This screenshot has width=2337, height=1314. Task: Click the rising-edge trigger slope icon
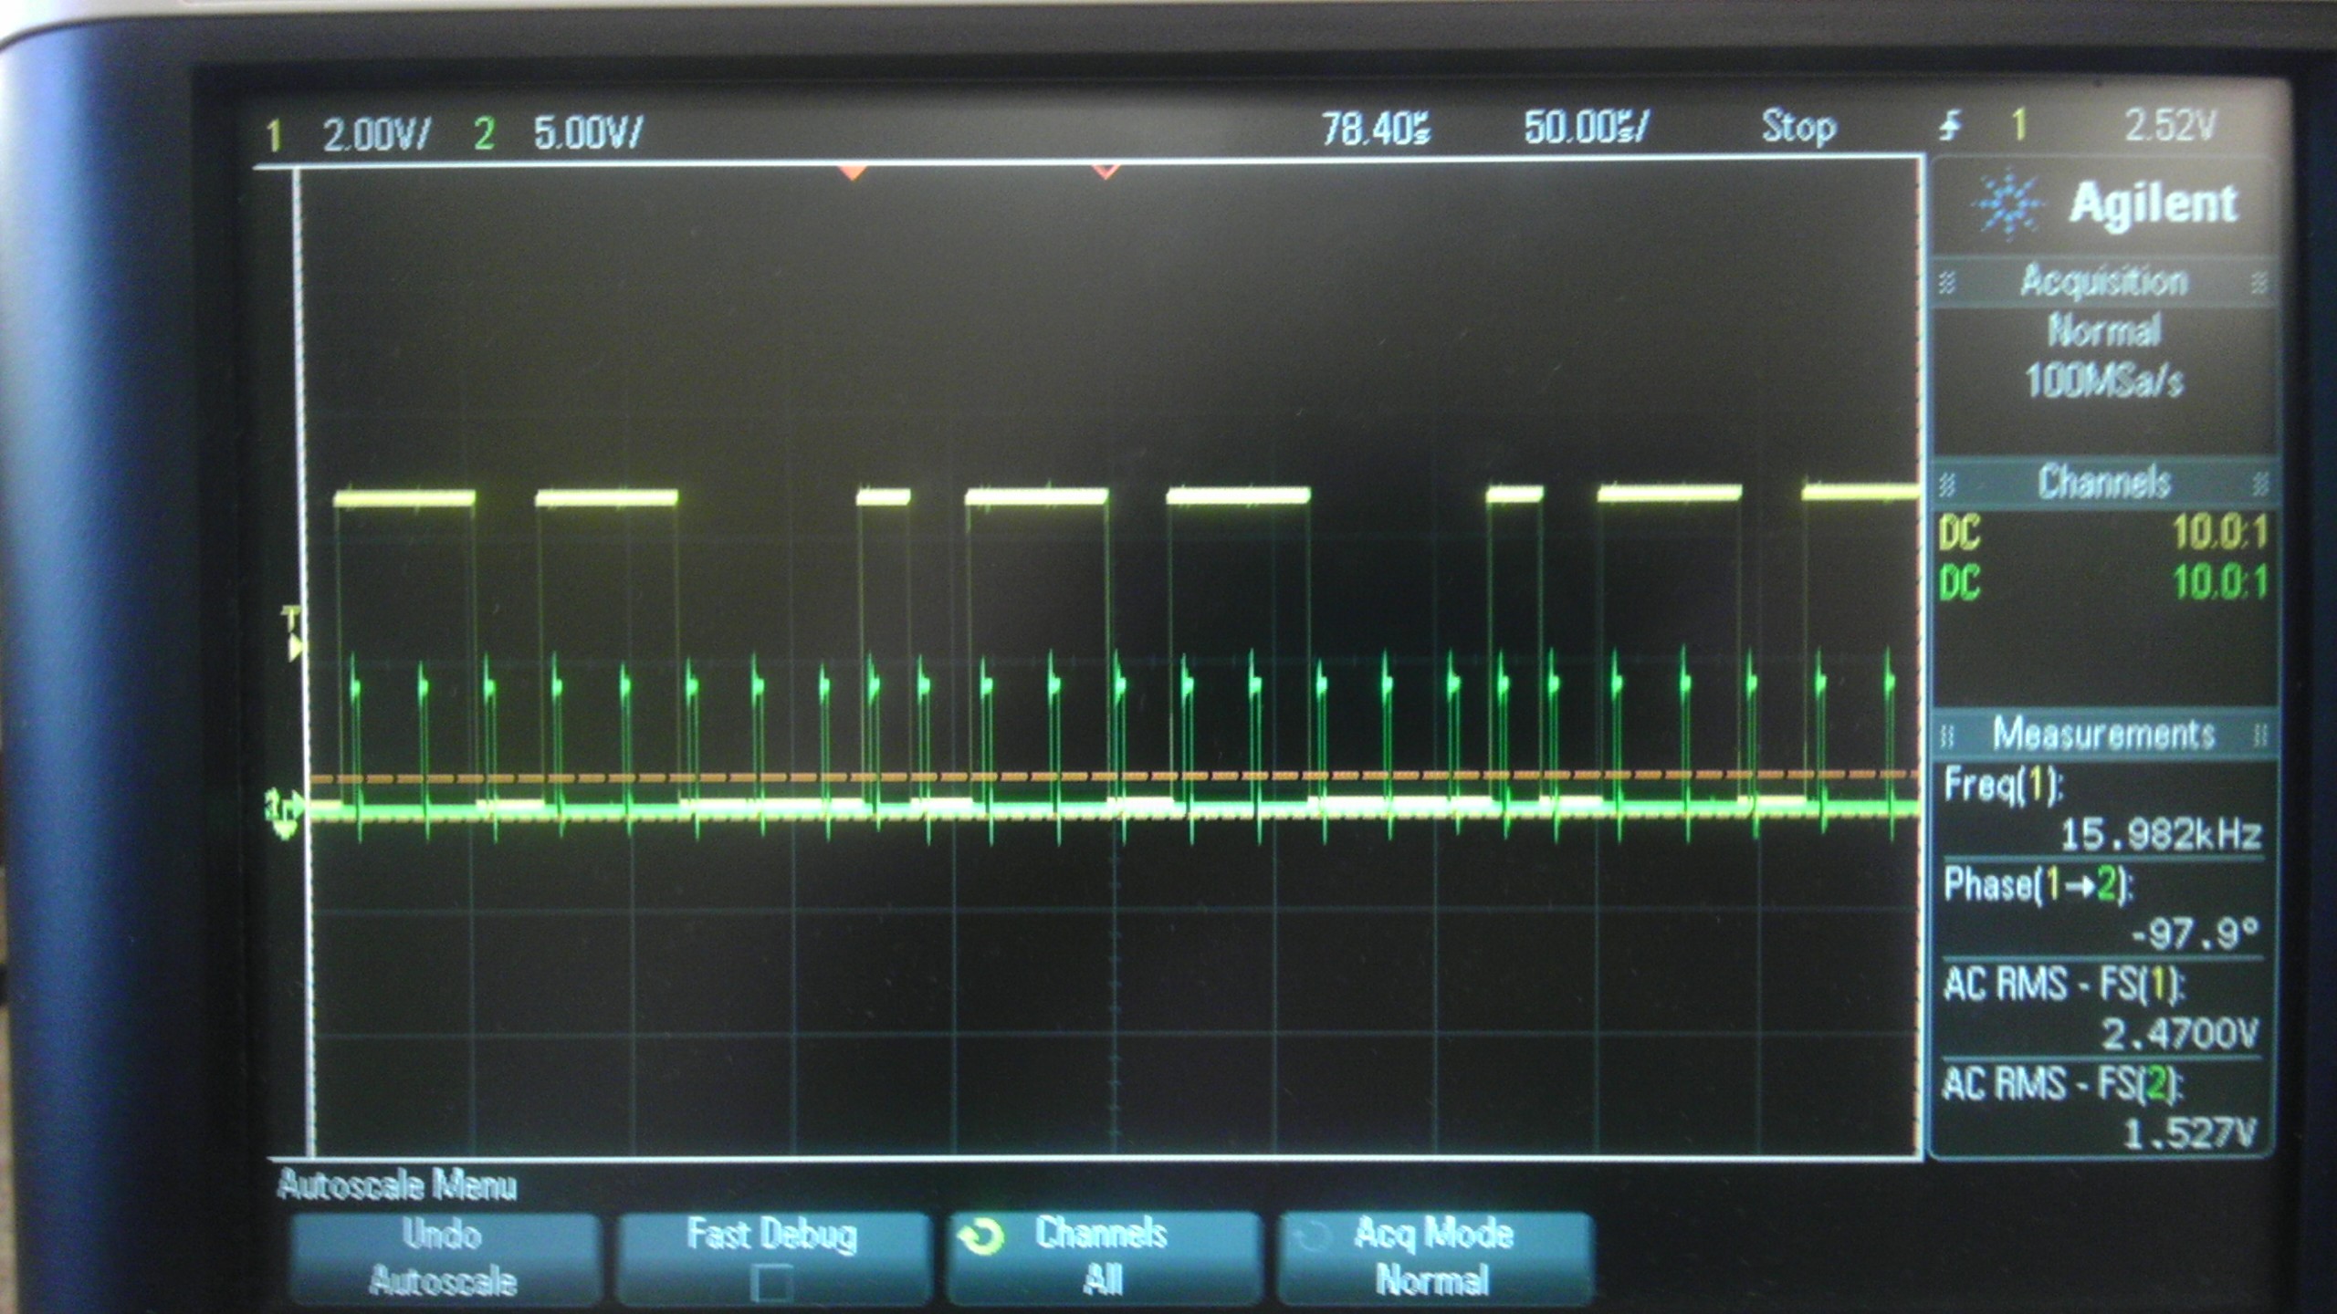coord(1951,127)
